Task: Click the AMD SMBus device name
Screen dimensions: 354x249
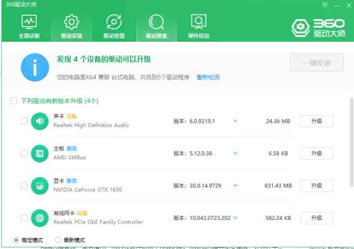Action: coord(70,158)
